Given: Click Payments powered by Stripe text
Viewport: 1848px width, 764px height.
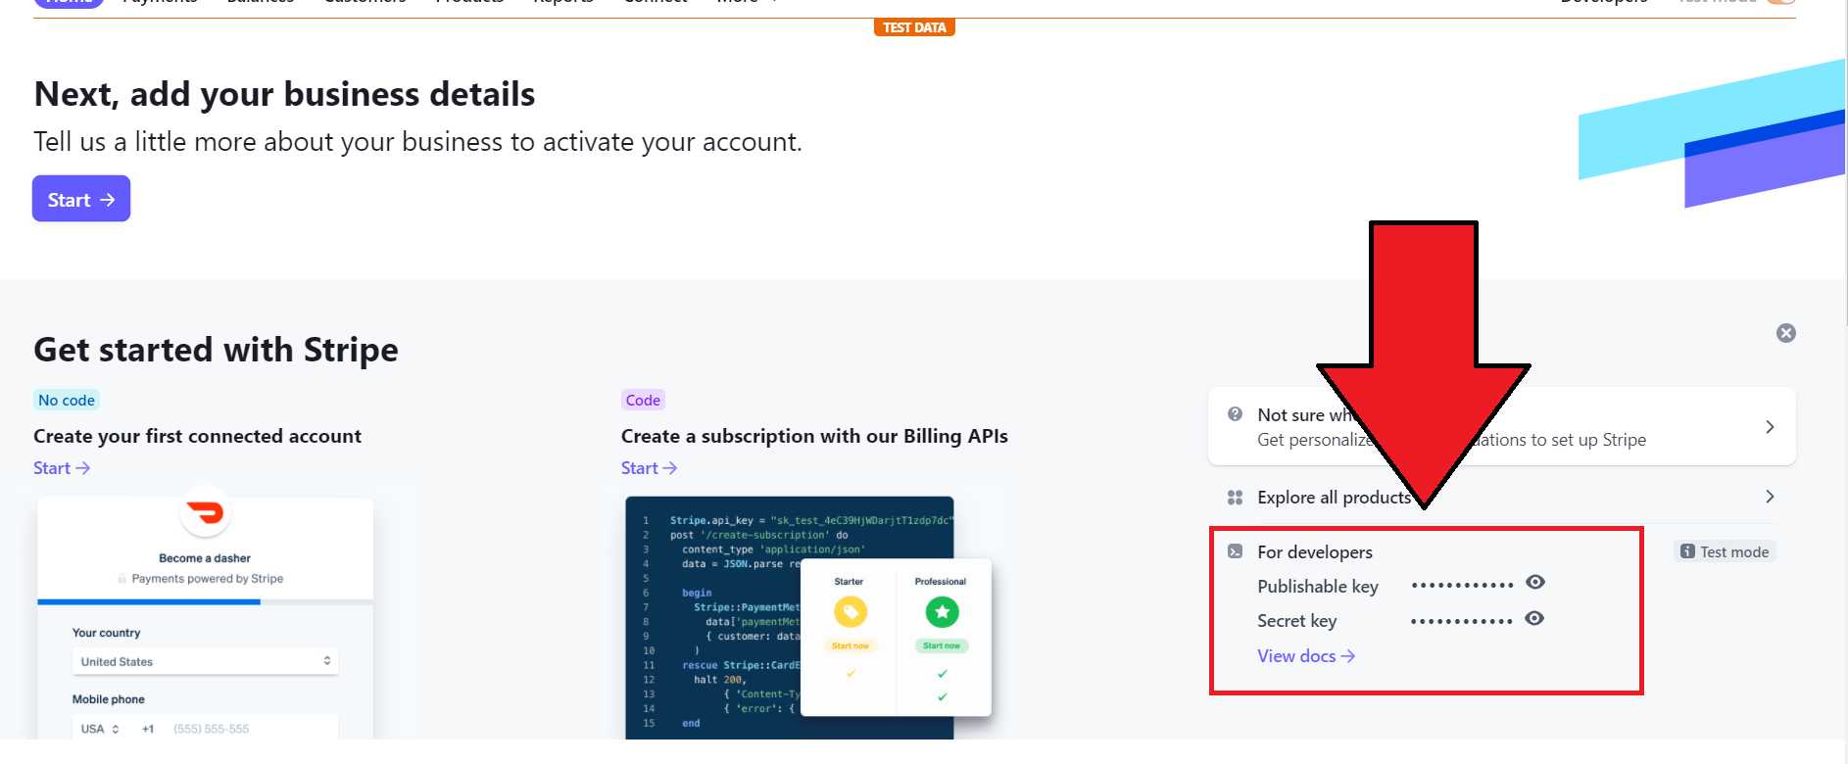Looking at the screenshot, I should click(207, 579).
